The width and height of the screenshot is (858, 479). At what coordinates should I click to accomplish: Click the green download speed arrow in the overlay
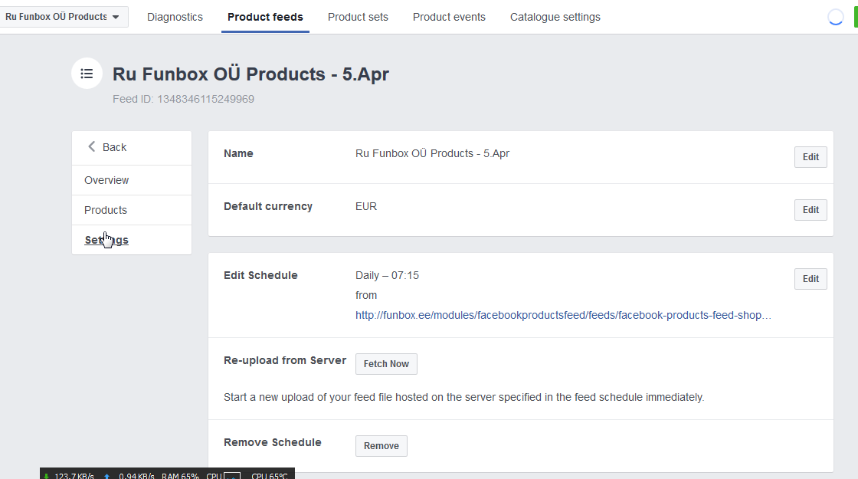(47, 476)
